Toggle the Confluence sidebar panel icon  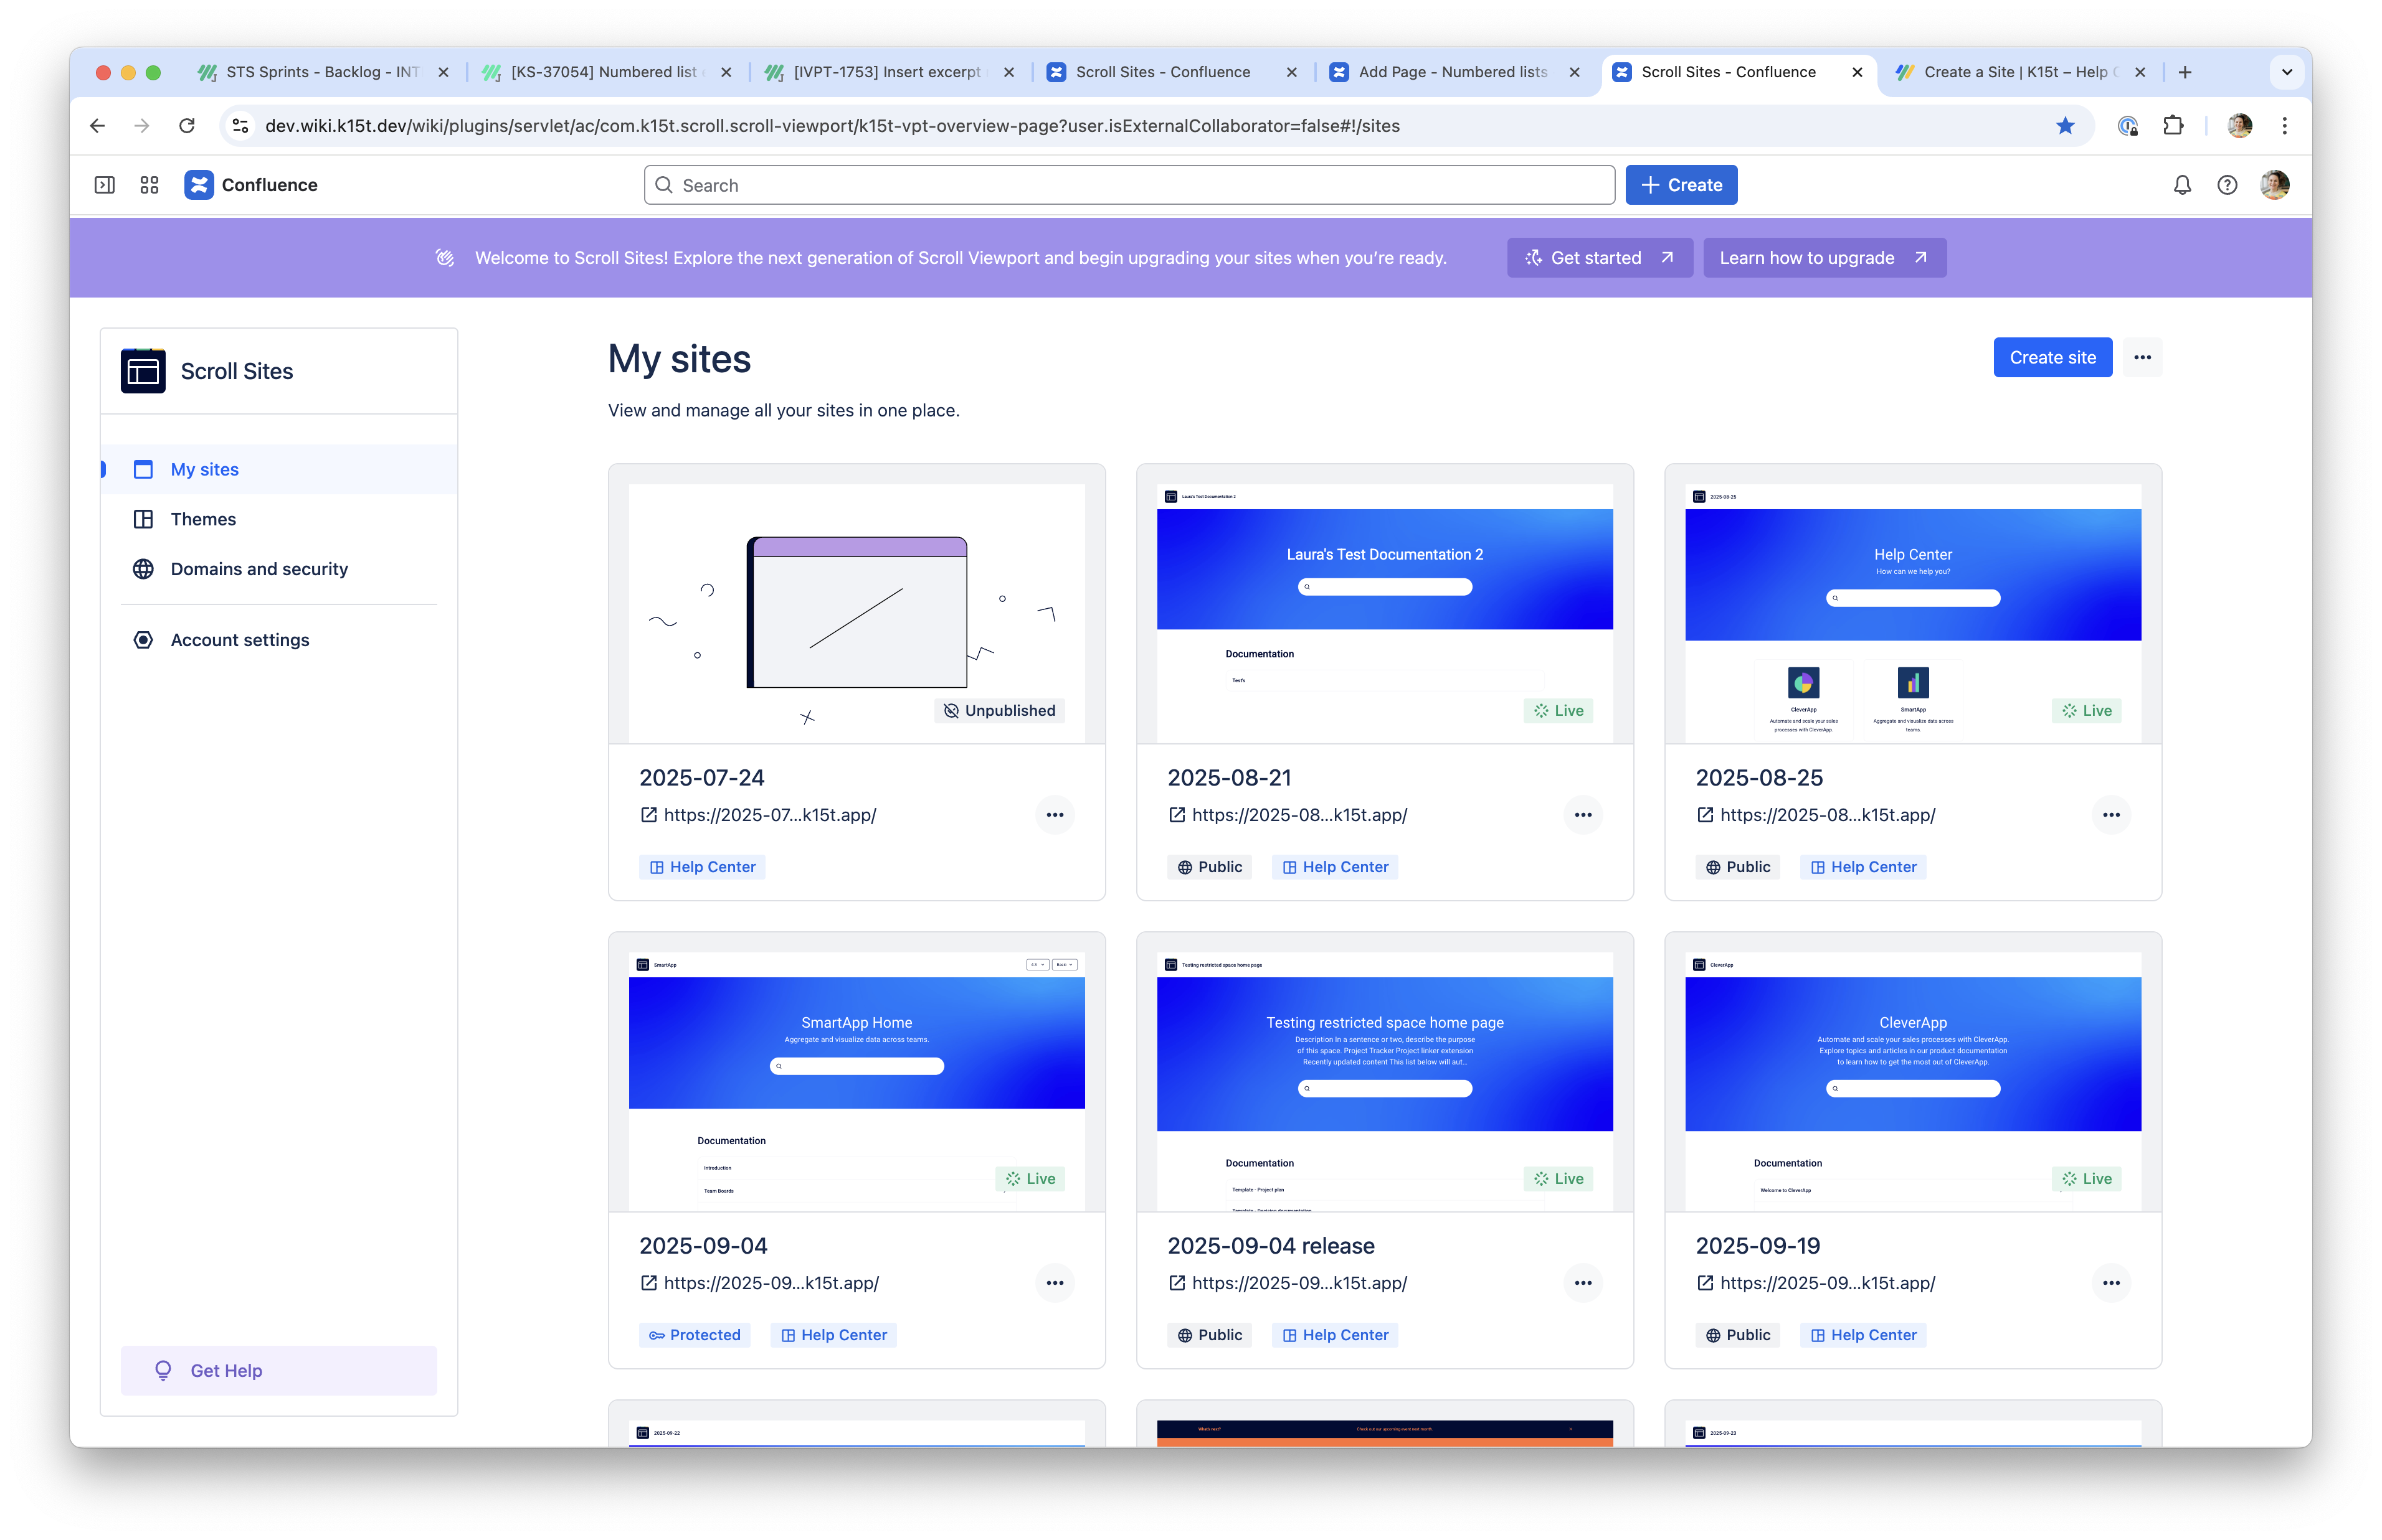pos(104,185)
